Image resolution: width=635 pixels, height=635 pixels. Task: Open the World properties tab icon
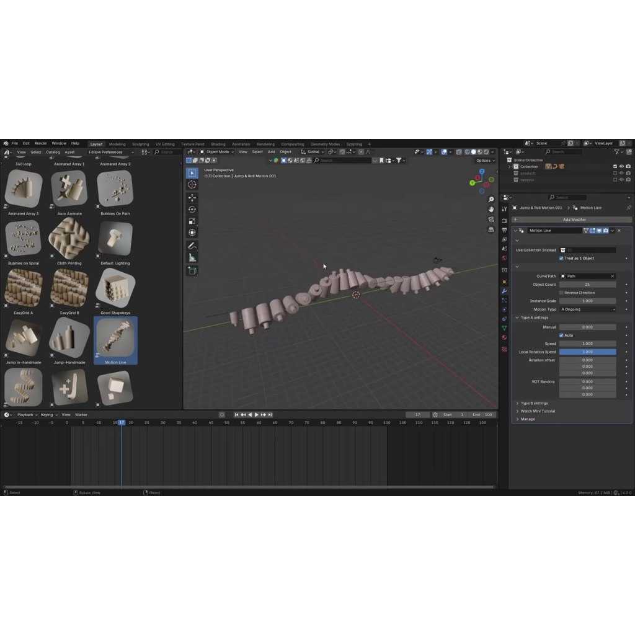click(504, 258)
